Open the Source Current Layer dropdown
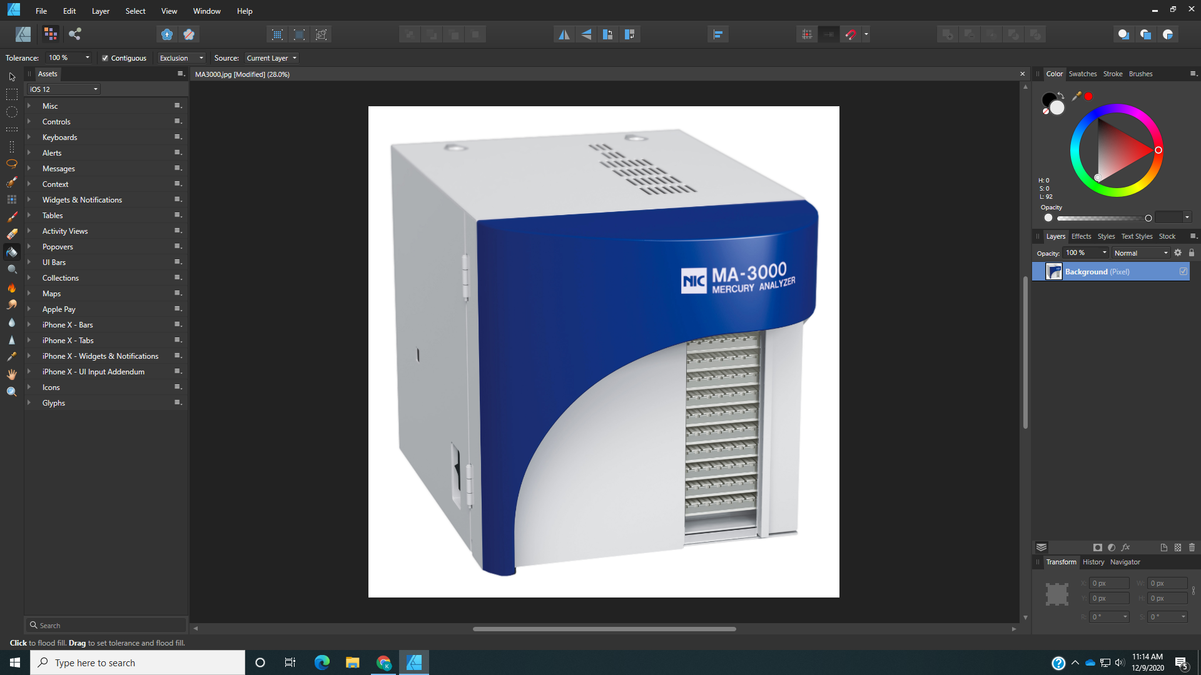Screen dimensions: 1201x675 271,58
